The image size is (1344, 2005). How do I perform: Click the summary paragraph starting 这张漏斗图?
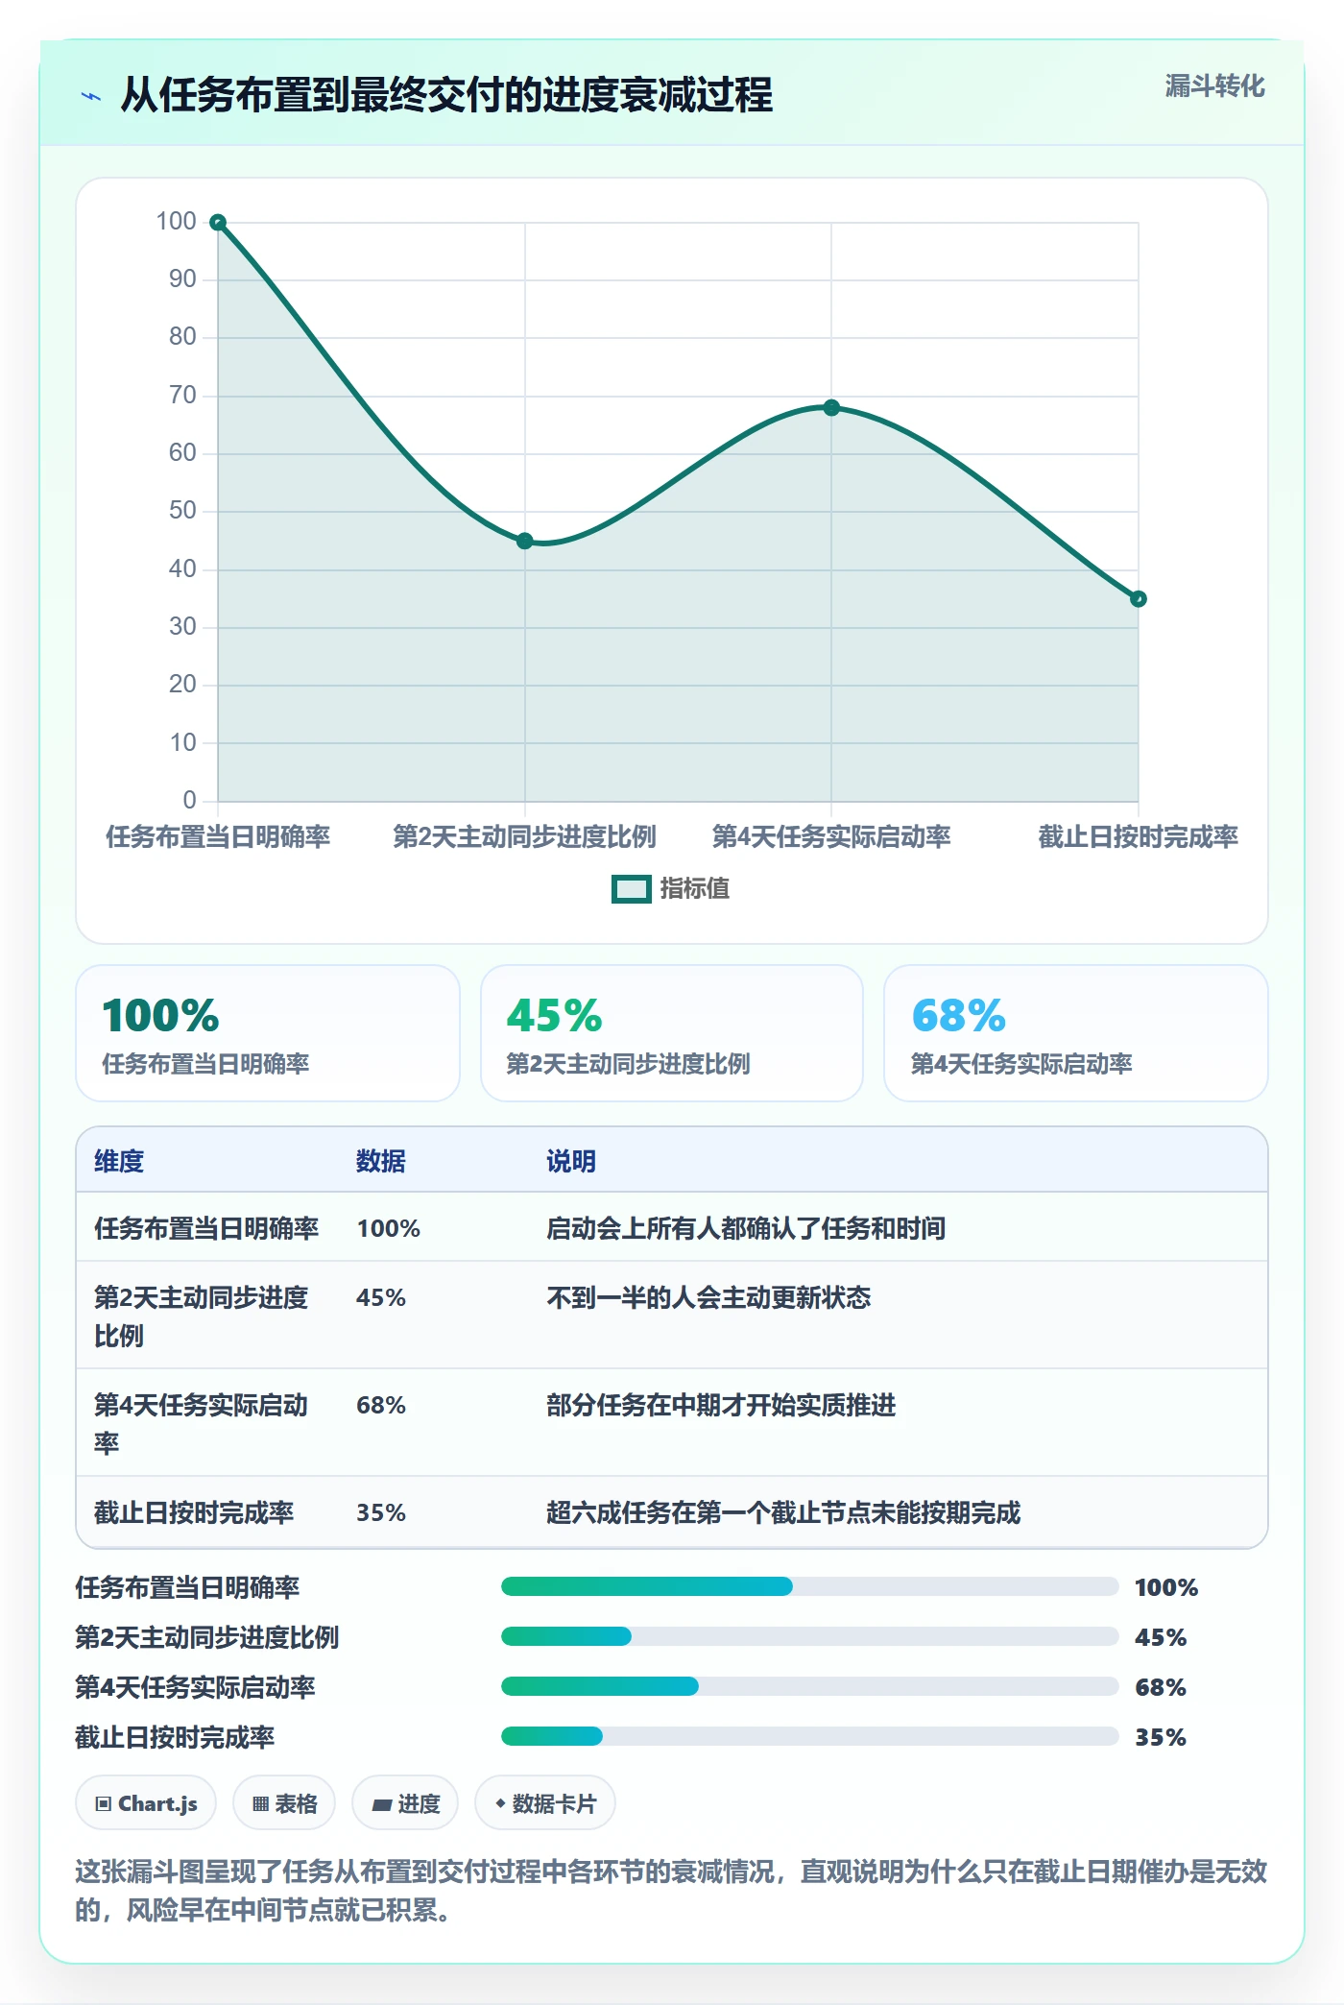tap(671, 1890)
